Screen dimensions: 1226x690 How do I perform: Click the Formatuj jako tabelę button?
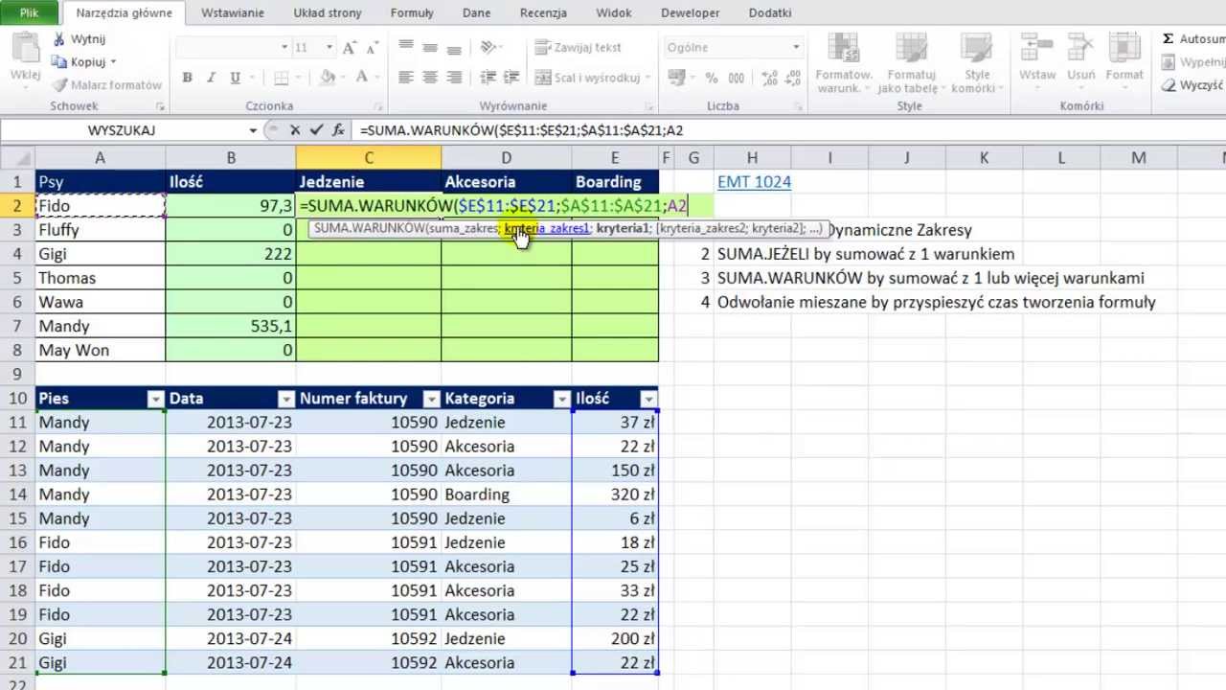[x=911, y=63]
